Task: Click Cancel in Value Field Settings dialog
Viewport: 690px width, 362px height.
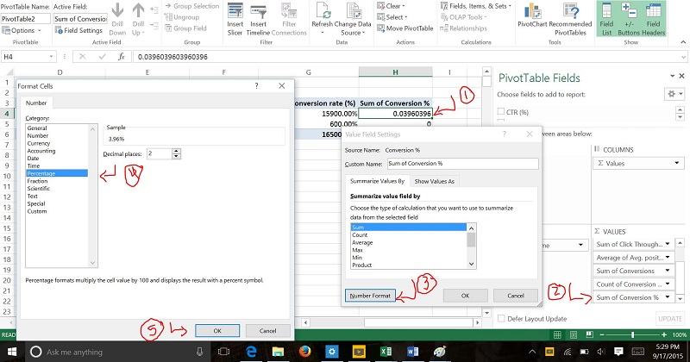Action: click(x=515, y=296)
